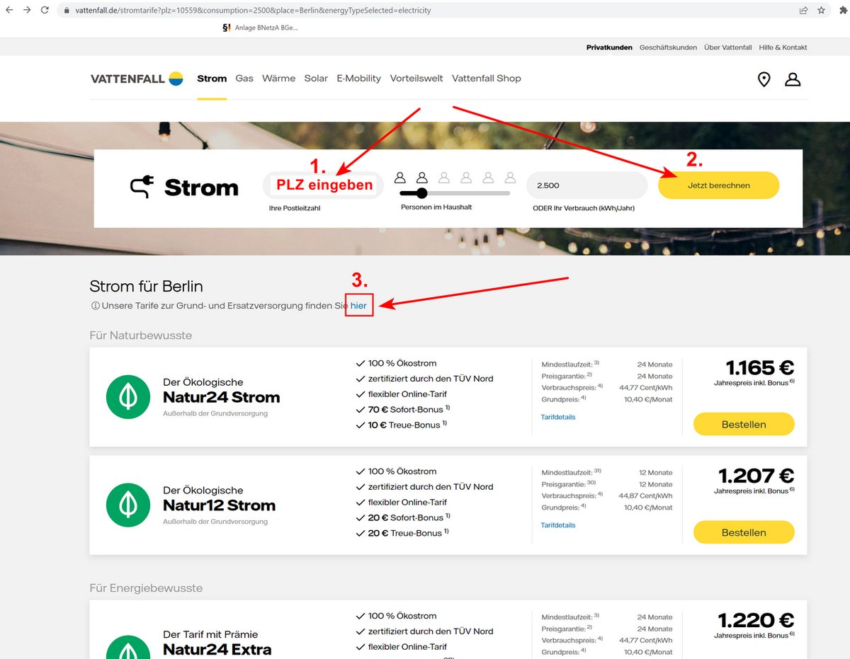Open the Anlage BNetzA bookmark
This screenshot has width=850, height=659.
(260, 28)
